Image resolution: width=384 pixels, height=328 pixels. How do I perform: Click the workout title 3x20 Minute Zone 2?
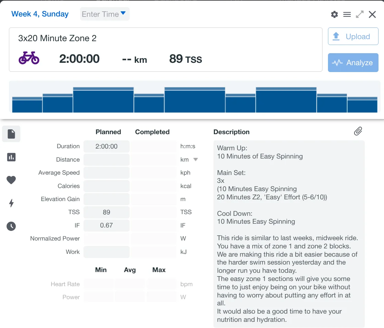click(x=57, y=38)
